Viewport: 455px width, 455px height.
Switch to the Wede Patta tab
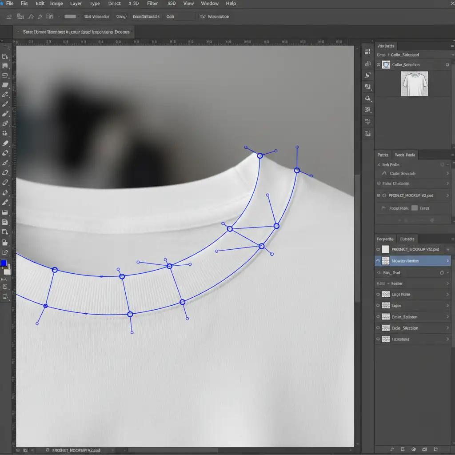(404, 155)
